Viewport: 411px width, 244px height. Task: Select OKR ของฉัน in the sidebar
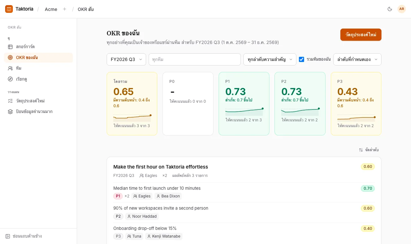[x=39, y=57]
